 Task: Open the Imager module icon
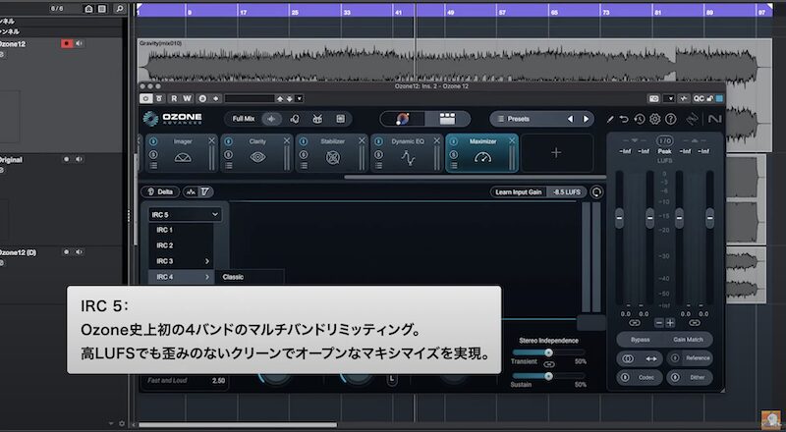tap(183, 158)
